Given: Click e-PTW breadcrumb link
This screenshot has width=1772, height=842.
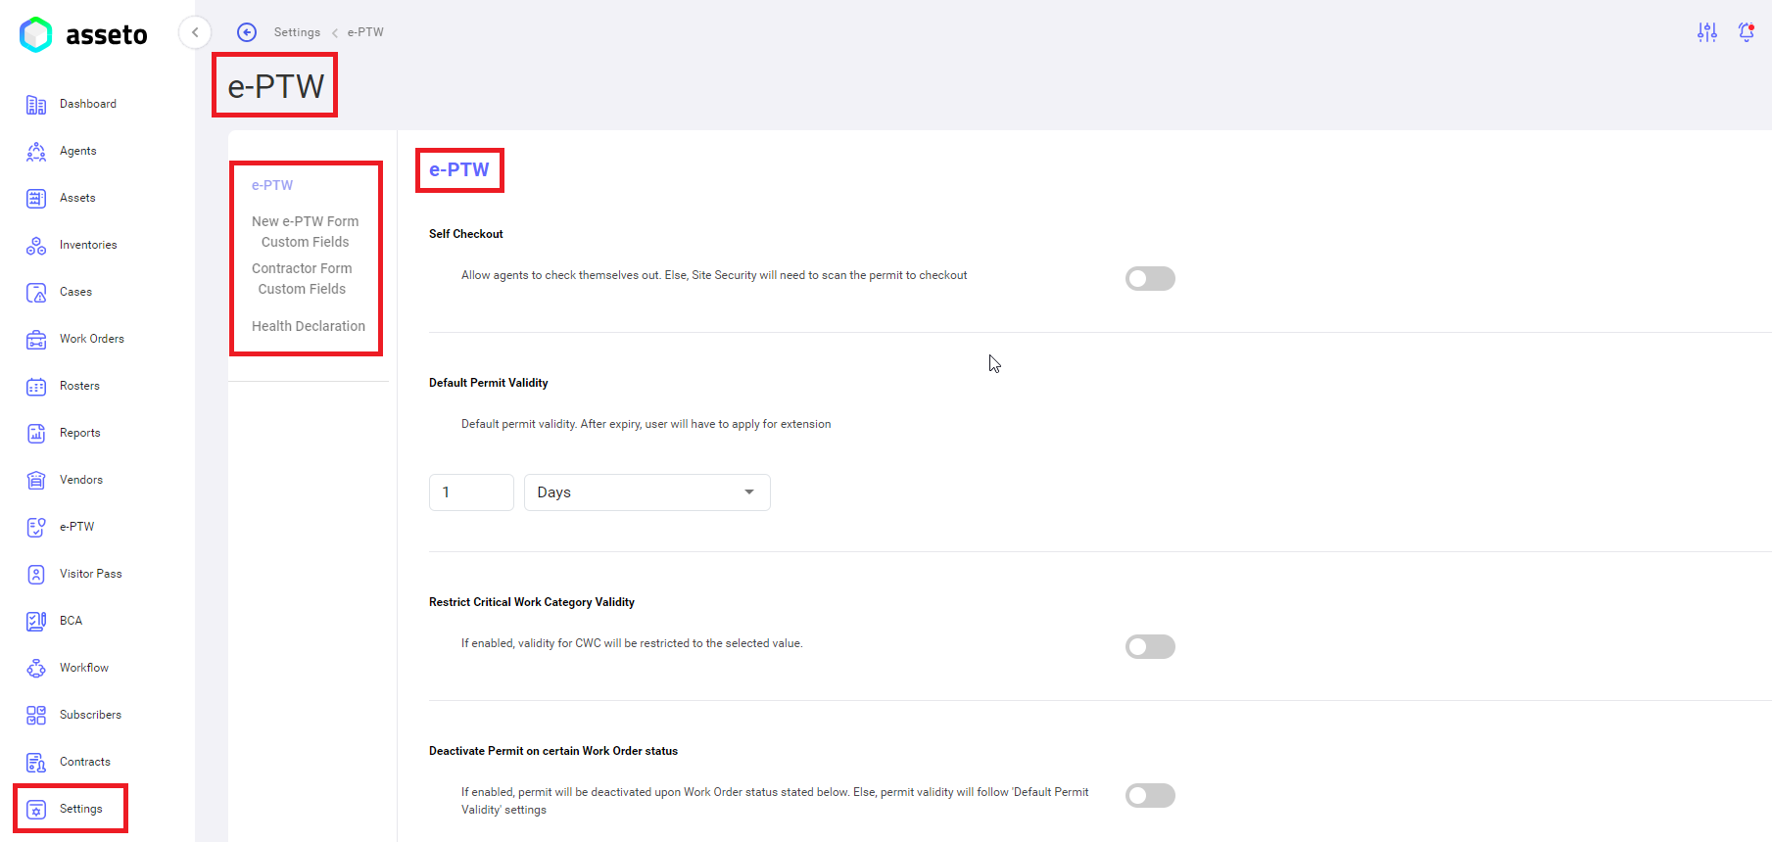Looking at the screenshot, I should click(x=365, y=32).
